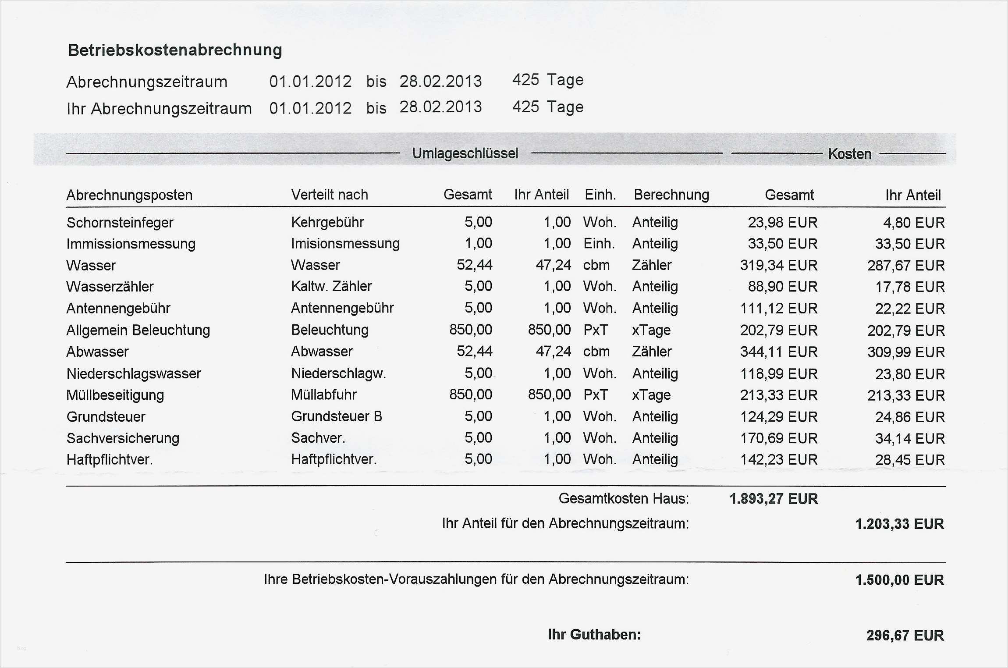Select the Allgemein Beleuchtung row label
This screenshot has height=668, width=1008.
point(138,330)
